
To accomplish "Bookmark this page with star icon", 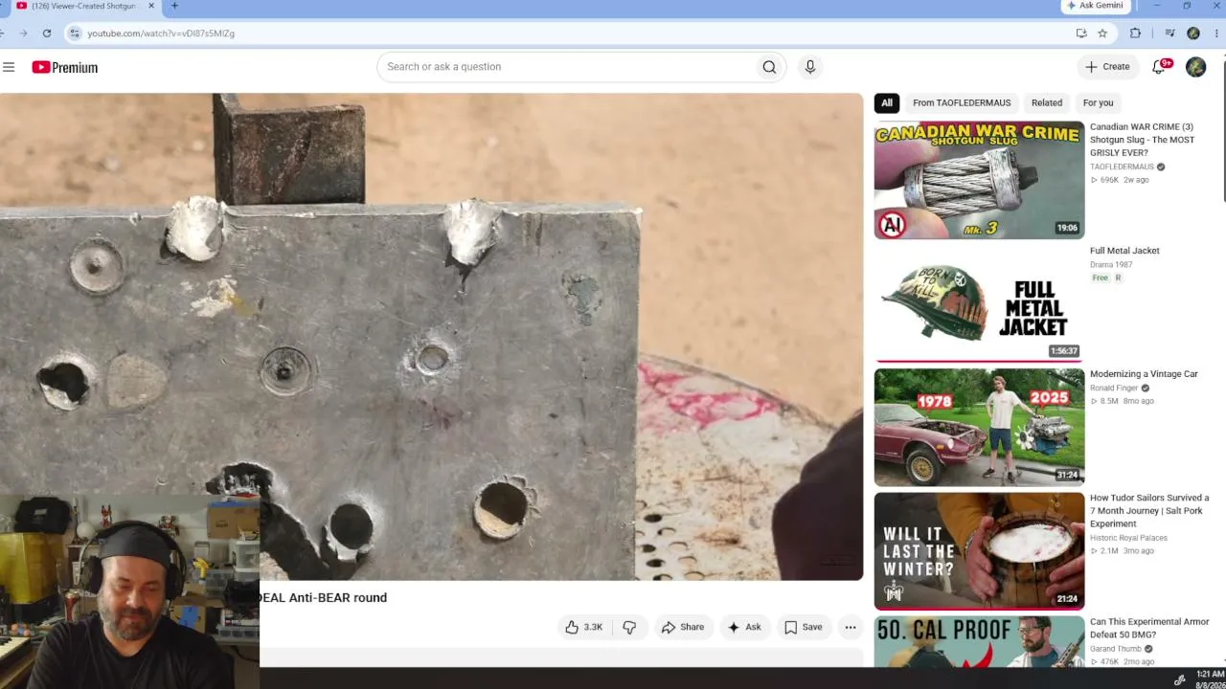I will (x=1102, y=33).
